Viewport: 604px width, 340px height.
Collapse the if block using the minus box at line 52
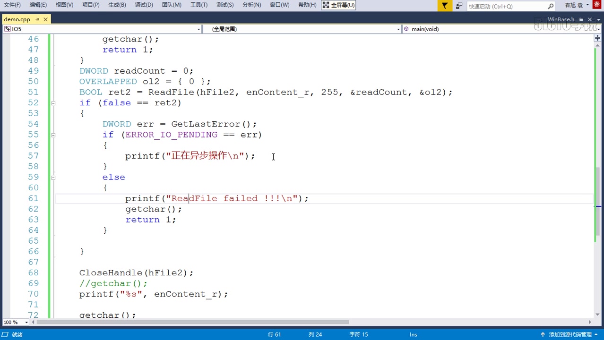pos(53,102)
